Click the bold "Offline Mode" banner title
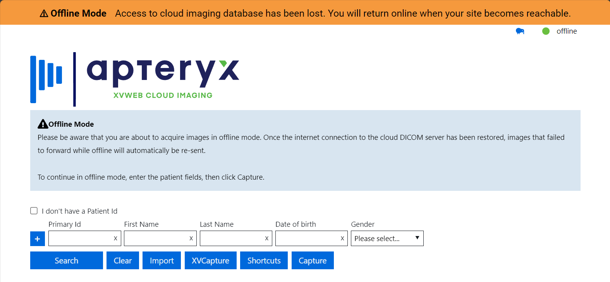 pos(79,14)
